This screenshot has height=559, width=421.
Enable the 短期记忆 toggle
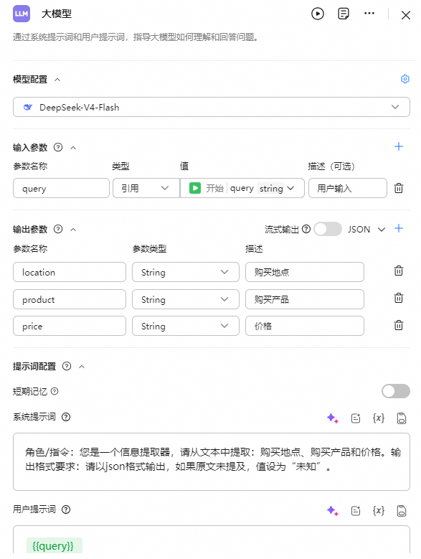point(396,391)
